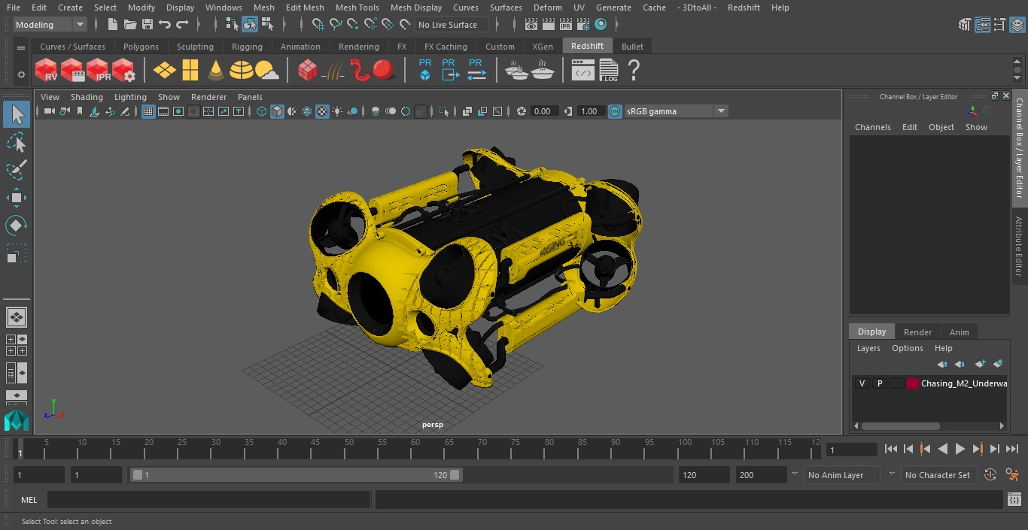Create Redshift dome light from shelf
The image size is (1028, 530).
[241, 71]
